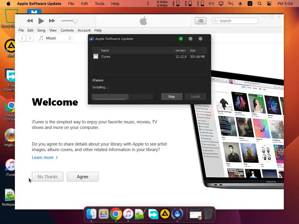Open the iTunes Edit menu
The height and width of the screenshot is (224, 299).
pos(30,30)
